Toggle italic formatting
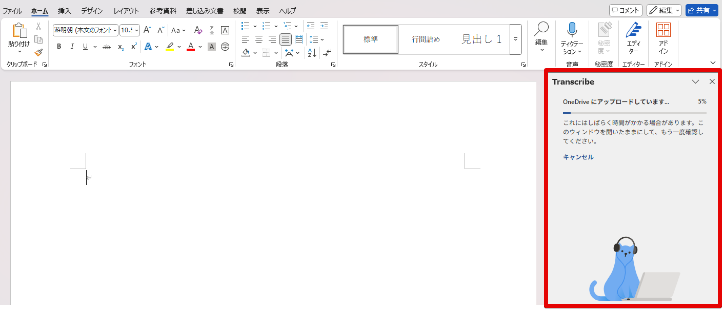 [x=72, y=46]
